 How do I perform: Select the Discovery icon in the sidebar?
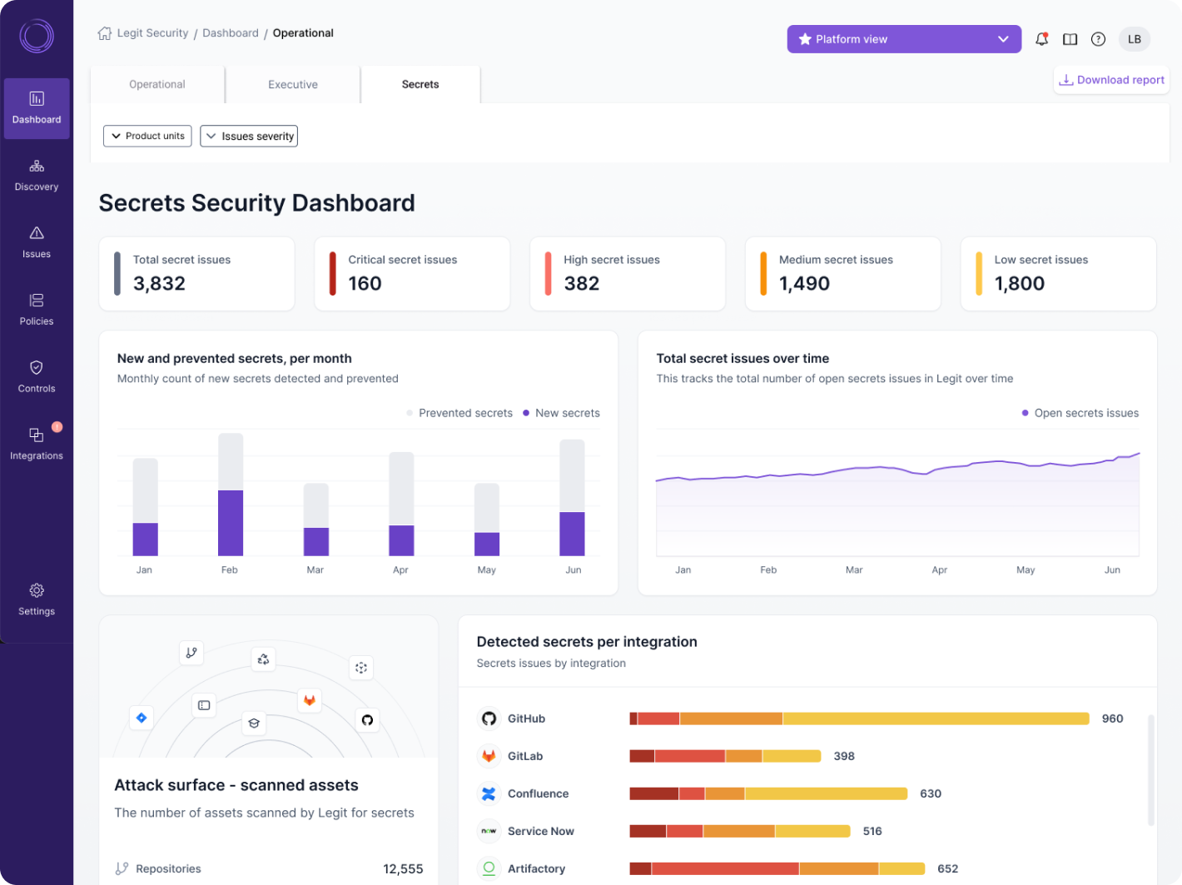click(36, 175)
